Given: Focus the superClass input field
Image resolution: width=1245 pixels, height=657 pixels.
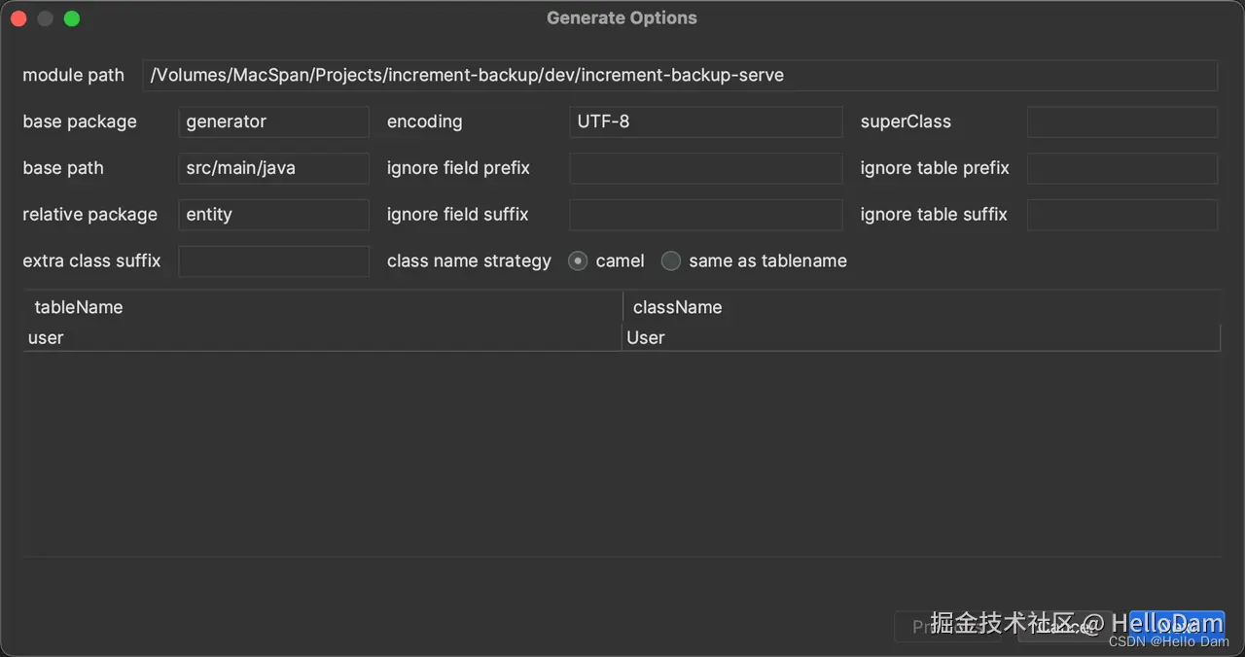Looking at the screenshot, I should click(1121, 121).
